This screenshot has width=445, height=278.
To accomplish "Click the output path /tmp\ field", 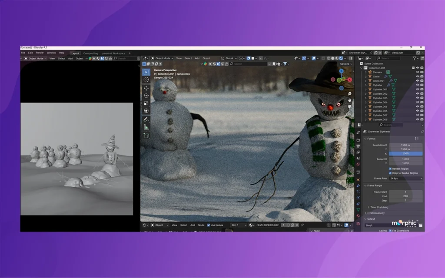I will tap(392, 225).
